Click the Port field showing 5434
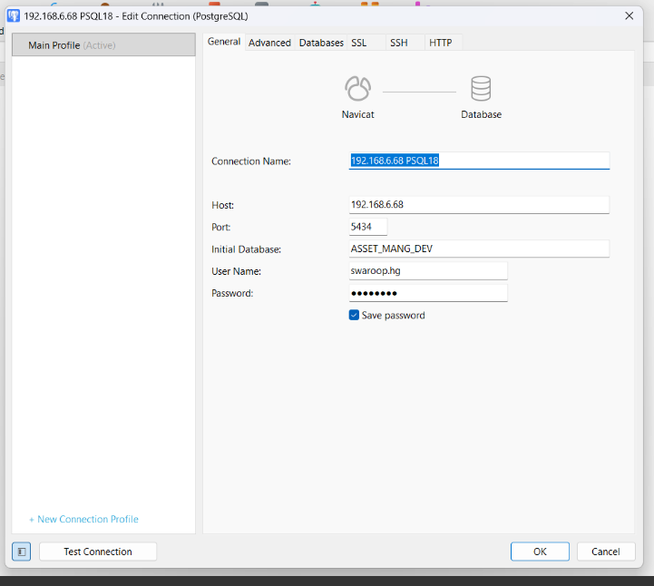This screenshot has height=586, width=654. 368,227
